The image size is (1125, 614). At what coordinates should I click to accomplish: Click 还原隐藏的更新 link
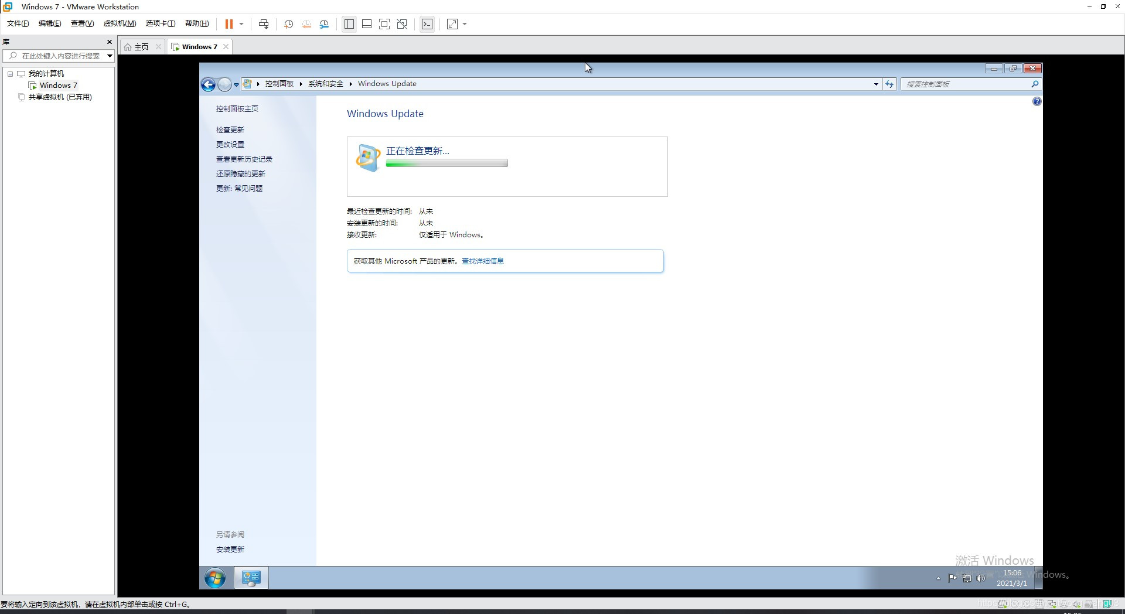point(240,174)
